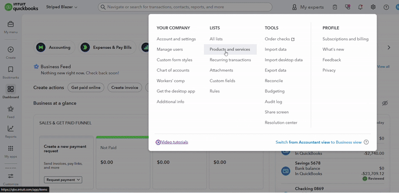Image resolution: width=399 pixels, height=193 pixels.
Task: Open My menu briefcase icon
Action: 10,24
